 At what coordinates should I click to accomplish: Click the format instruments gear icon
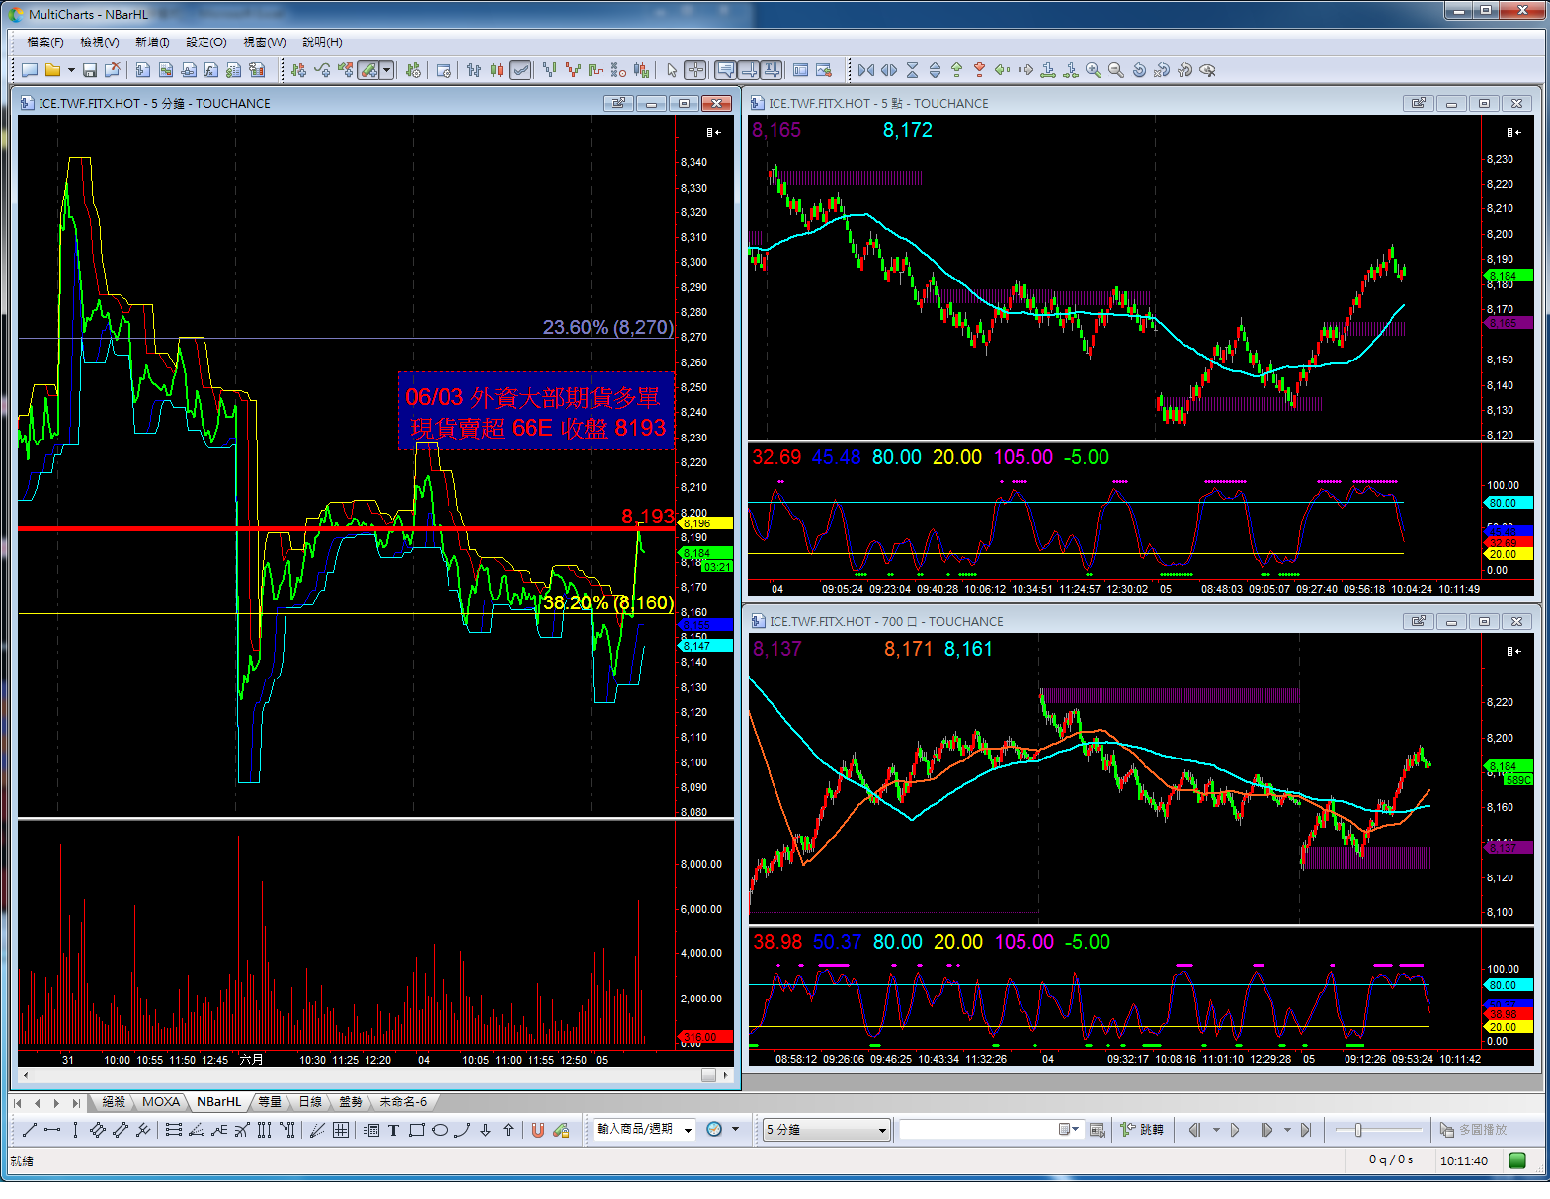[x=413, y=70]
